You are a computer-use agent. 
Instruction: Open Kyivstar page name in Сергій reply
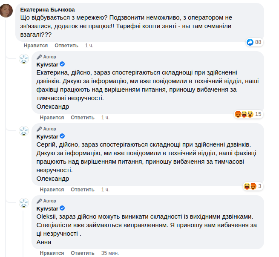coord(47,136)
